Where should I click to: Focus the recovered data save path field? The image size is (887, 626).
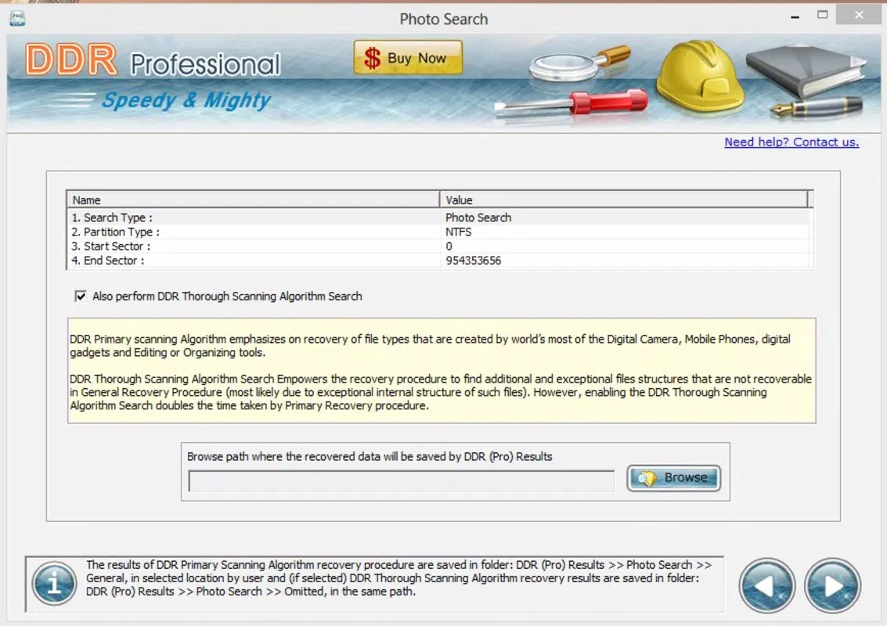402,481
